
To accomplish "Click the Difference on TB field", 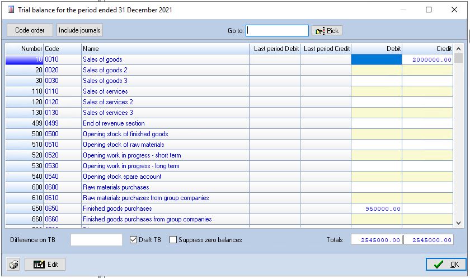I will click(96, 240).
